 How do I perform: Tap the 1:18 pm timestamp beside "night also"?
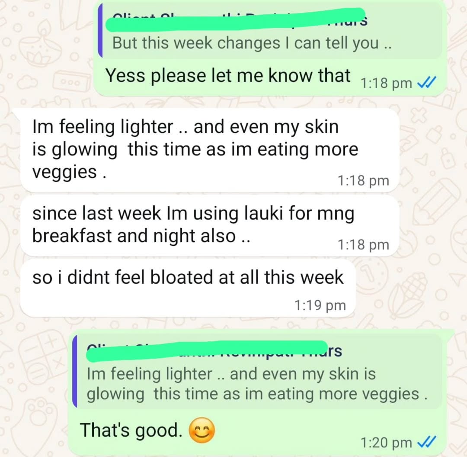[x=363, y=245]
